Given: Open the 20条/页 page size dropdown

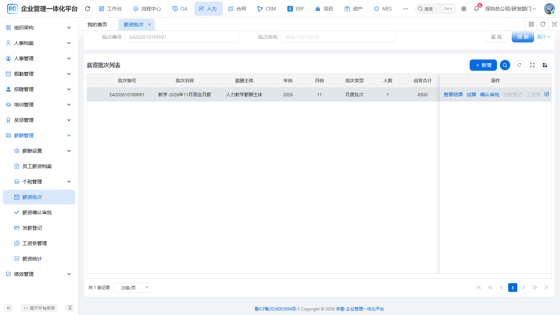Looking at the screenshot, I should point(132,288).
